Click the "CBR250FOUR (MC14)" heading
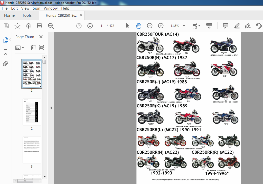The width and height of the screenshot is (263, 184). click(158, 34)
